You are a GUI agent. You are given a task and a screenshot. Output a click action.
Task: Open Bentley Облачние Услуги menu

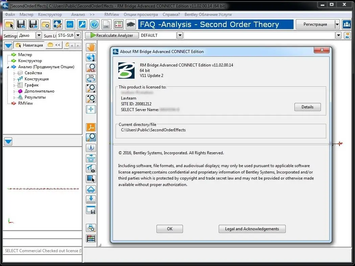(x=208, y=15)
